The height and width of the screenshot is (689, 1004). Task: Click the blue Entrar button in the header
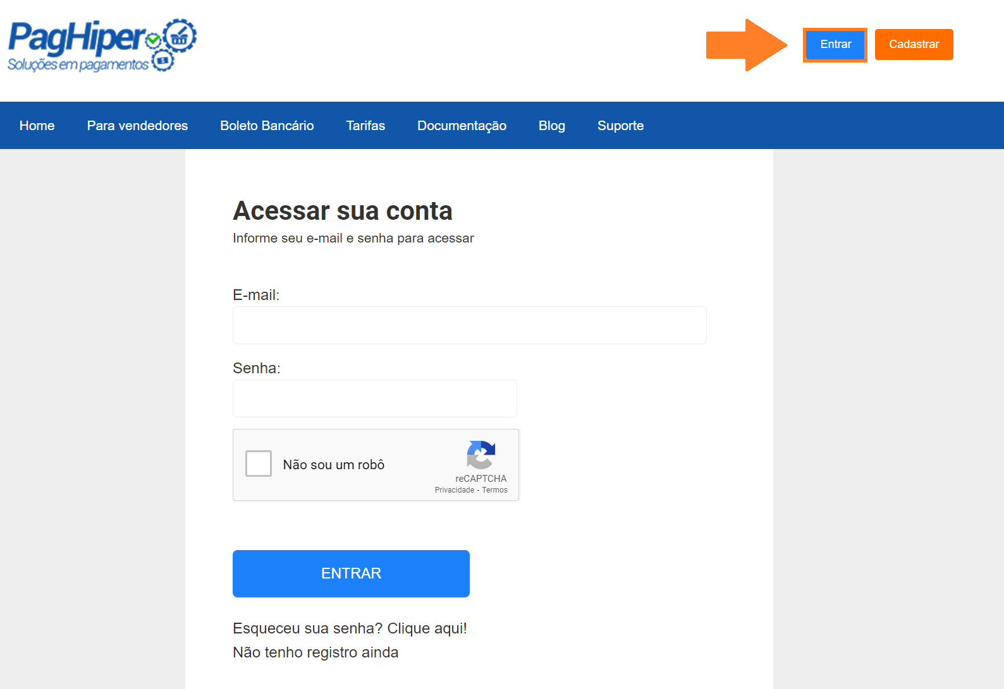point(835,44)
